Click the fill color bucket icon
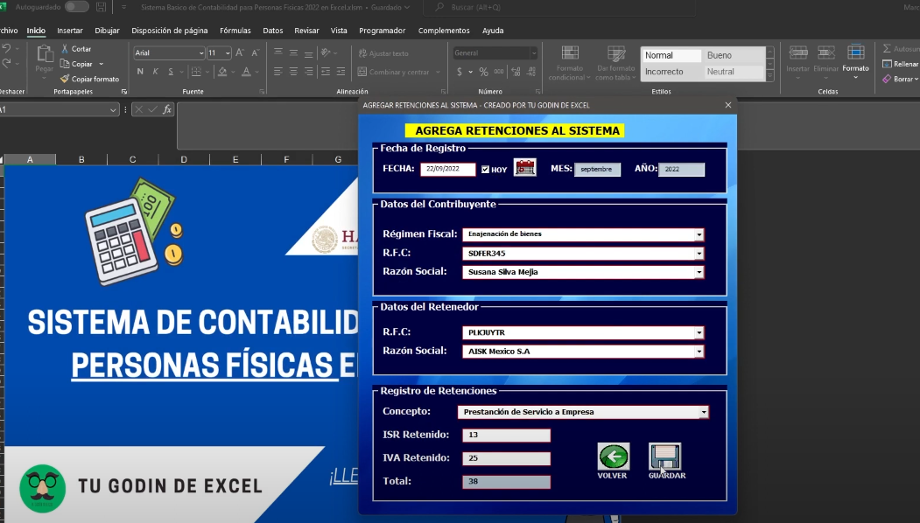Screen dimensions: 920x523 coord(222,72)
